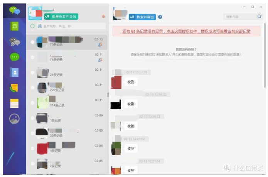Select the green speech bubble sidebar icon

[x=15, y=57]
